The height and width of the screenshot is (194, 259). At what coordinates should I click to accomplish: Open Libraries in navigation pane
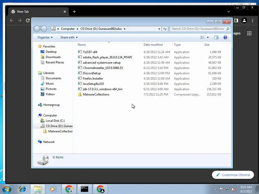pos(49,73)
